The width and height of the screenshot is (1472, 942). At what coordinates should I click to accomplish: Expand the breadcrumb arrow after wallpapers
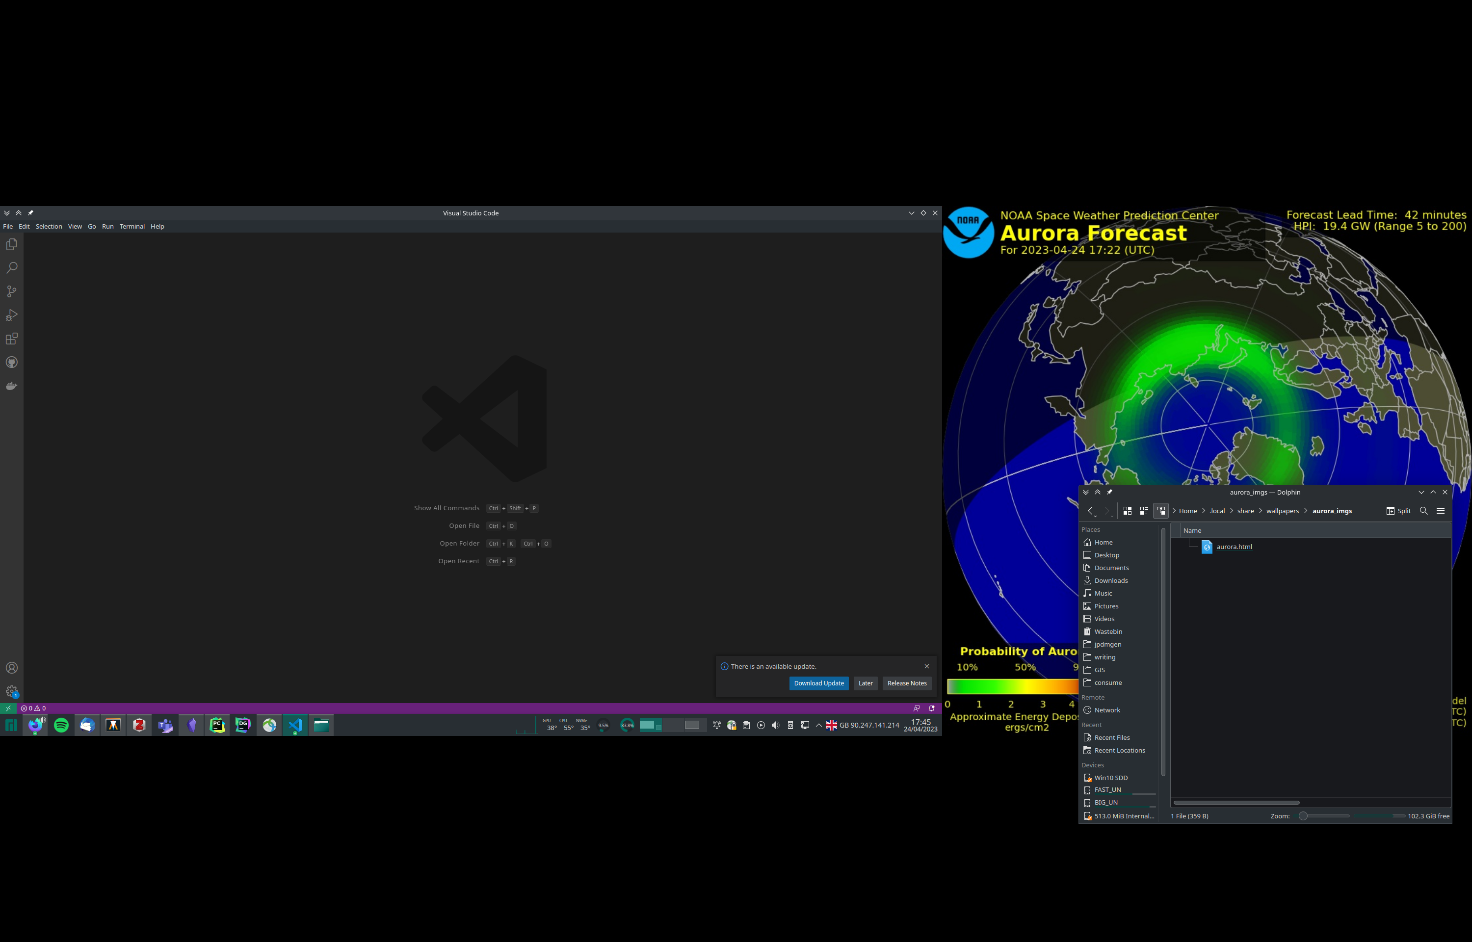point(1306,511)
